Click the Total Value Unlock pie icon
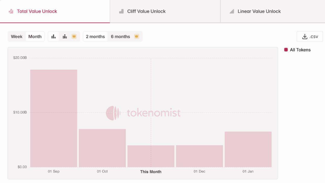Viewport: 325px width, 183px height. point(11,11)
